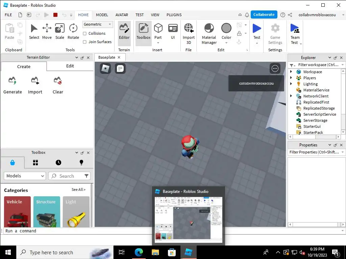Click Import 3D file button
This screenshot has width=346, height=259.
point(189,33)
